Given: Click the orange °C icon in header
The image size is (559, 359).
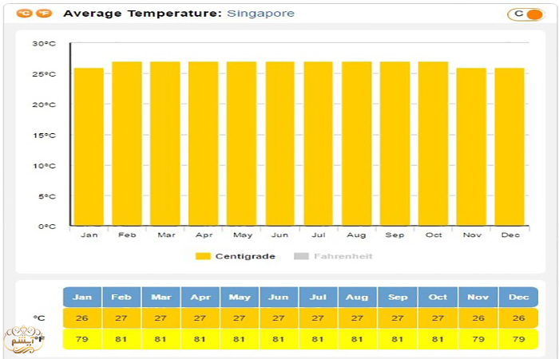Looking at the screenshot, I should 26,14.
